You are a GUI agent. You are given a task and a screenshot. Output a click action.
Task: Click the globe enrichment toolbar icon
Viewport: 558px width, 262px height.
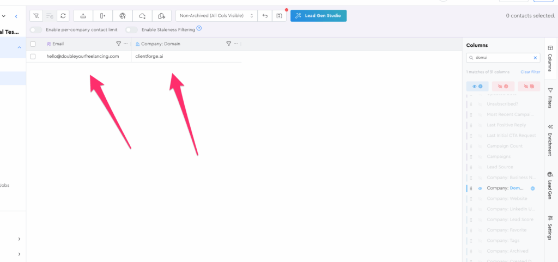point(123,16)
